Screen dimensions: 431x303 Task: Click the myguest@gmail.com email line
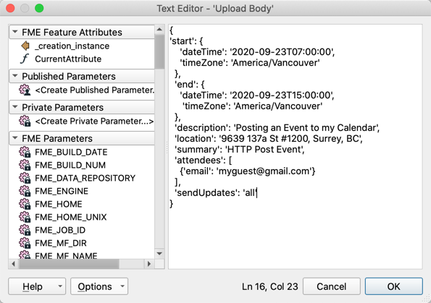coord(248,171)
